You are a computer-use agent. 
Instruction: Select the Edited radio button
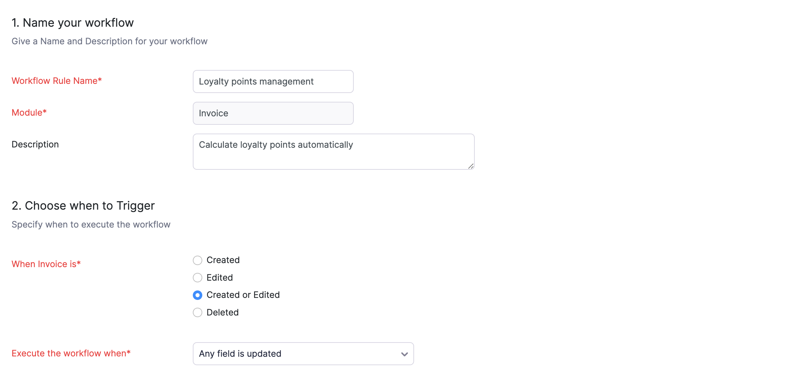(x=198, y=278)
